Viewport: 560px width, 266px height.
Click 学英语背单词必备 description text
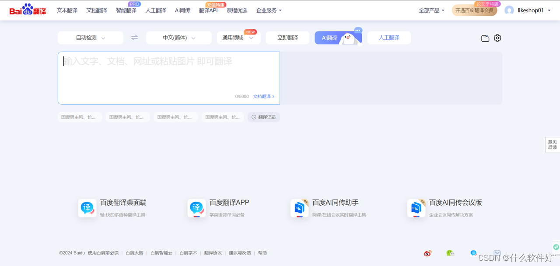pos(227,215)
